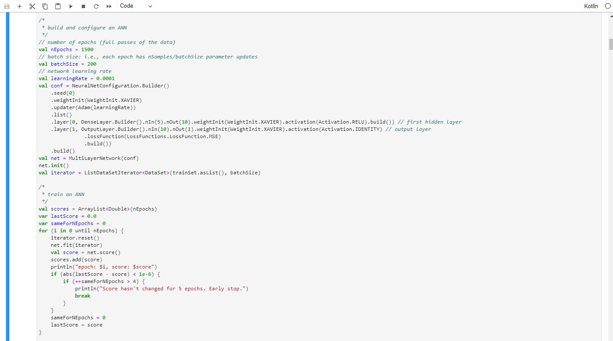Screen dimensions: 613x341
Task: Cut the selected cell
Action: click(x=32, y=6)
